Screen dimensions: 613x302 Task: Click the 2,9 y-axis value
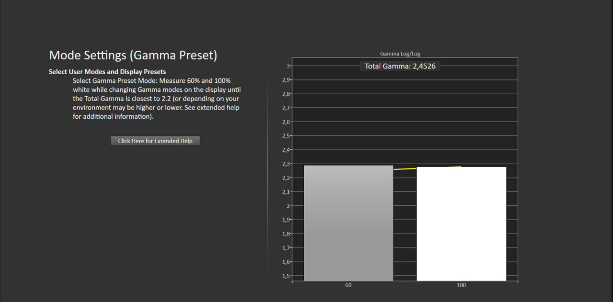[x=285, y=80]
